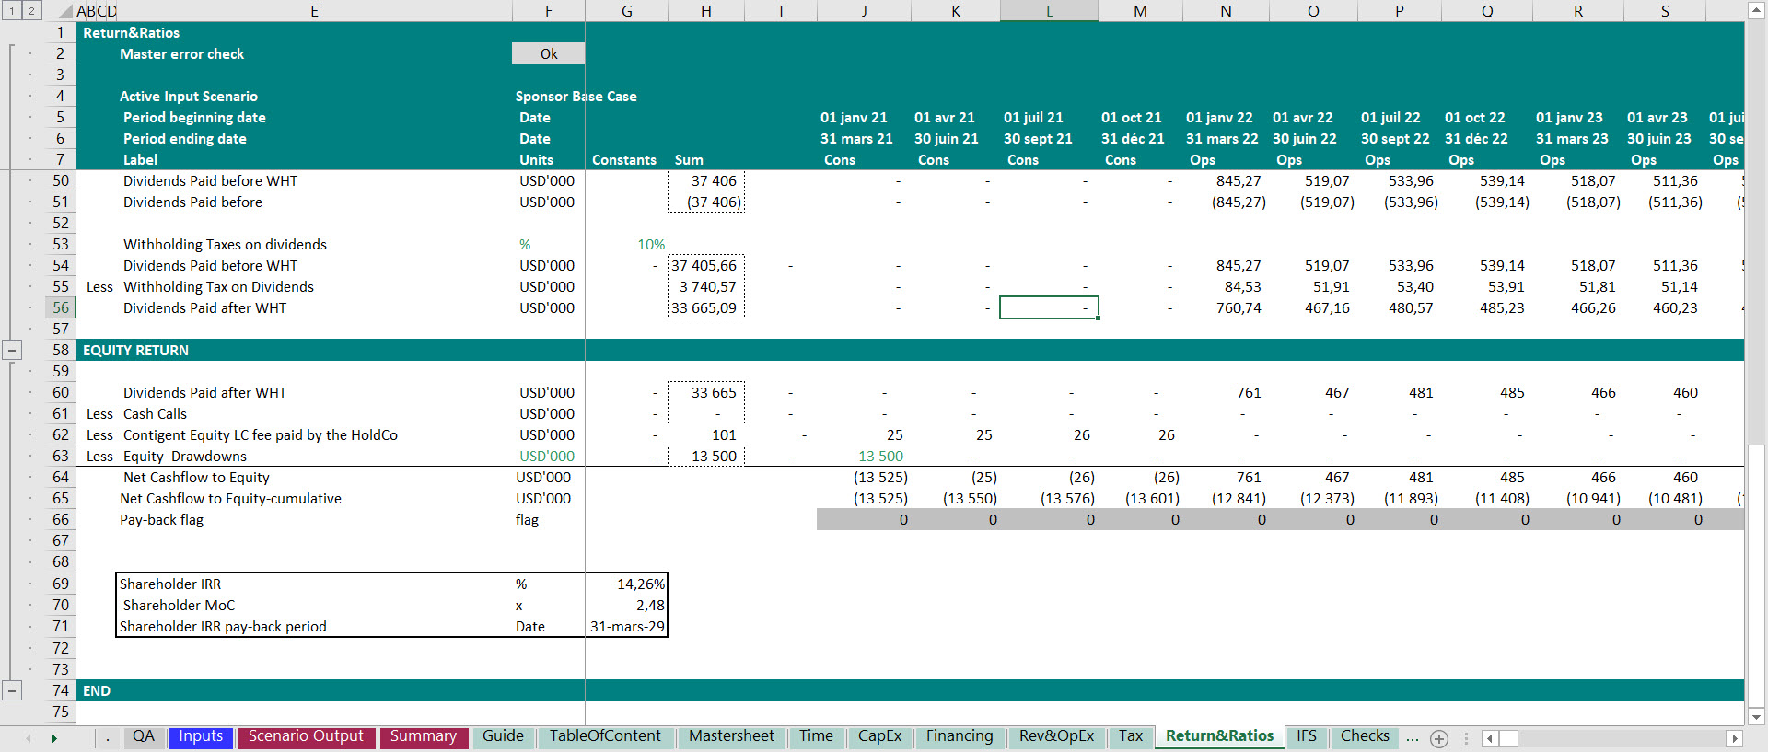Select the 3 740,57 withholding sum cell
Image resolution: width=1768 pixels, height=752 pixels.
click(706, 286)
